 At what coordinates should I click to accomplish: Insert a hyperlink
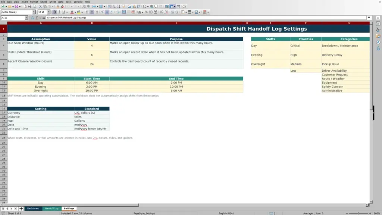pyautogui.click(x=151, y=7)
